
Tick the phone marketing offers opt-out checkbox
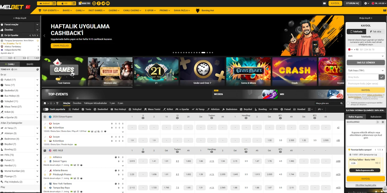(x=348, y=103)
